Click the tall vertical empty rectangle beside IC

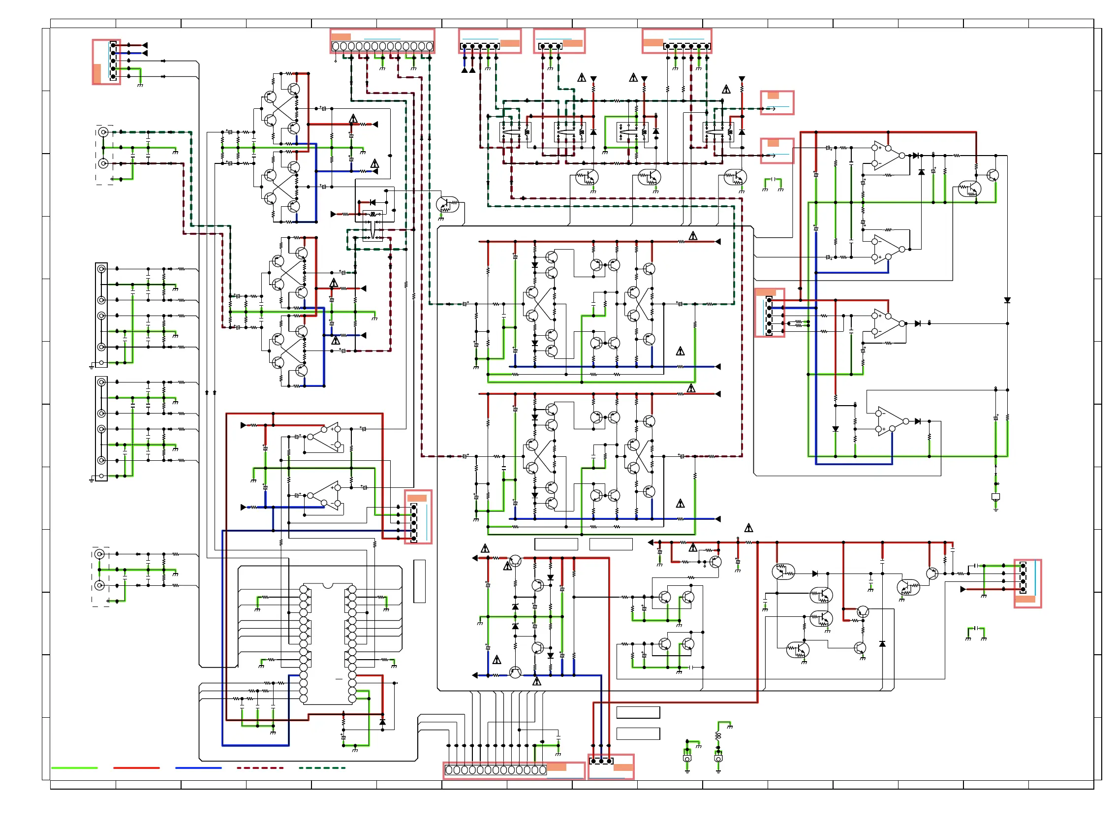(x=419, y=581)
